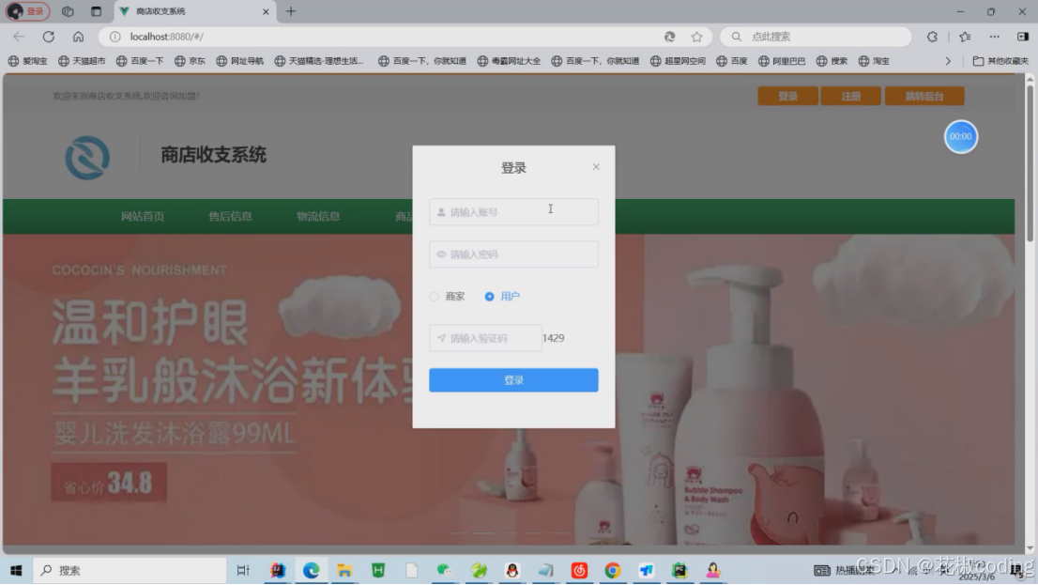Click the 请输入密码 password input field
This screenshot has width=1038, height=585.
click(x=513, y=254)
